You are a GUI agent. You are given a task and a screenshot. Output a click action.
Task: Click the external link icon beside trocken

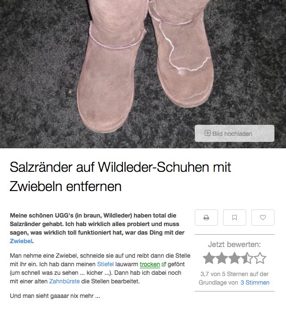tap(164, 264)
